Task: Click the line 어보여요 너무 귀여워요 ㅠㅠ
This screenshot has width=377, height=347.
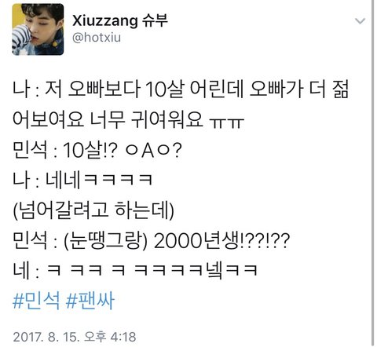Action: tap(128, 120)
